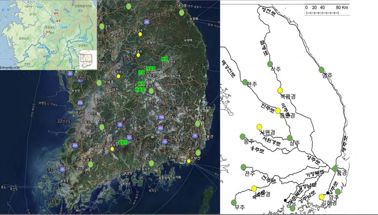Select the green marker left of 세종
This screenshot has height=215, width=378.
pos(99,83)
